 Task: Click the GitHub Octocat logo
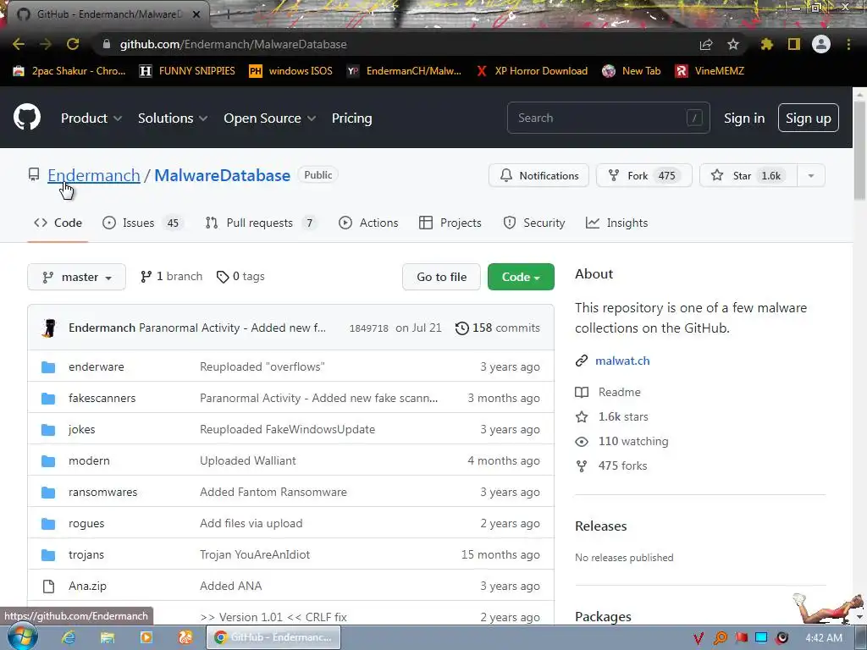coord(27,117)
